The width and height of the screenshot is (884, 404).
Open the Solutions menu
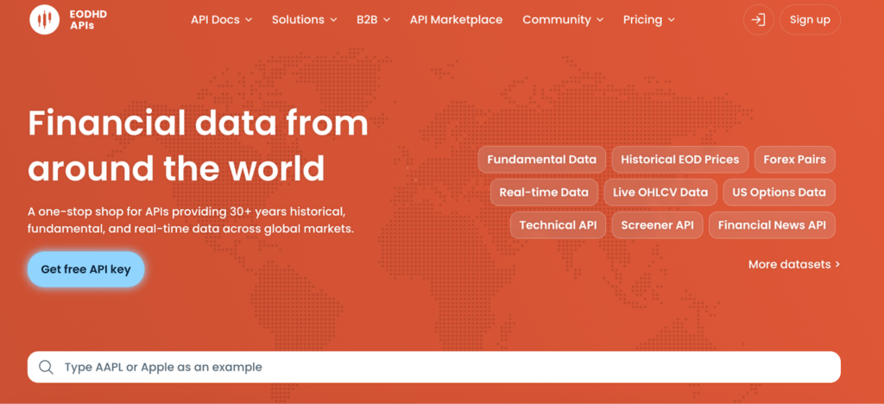(305, 20)
